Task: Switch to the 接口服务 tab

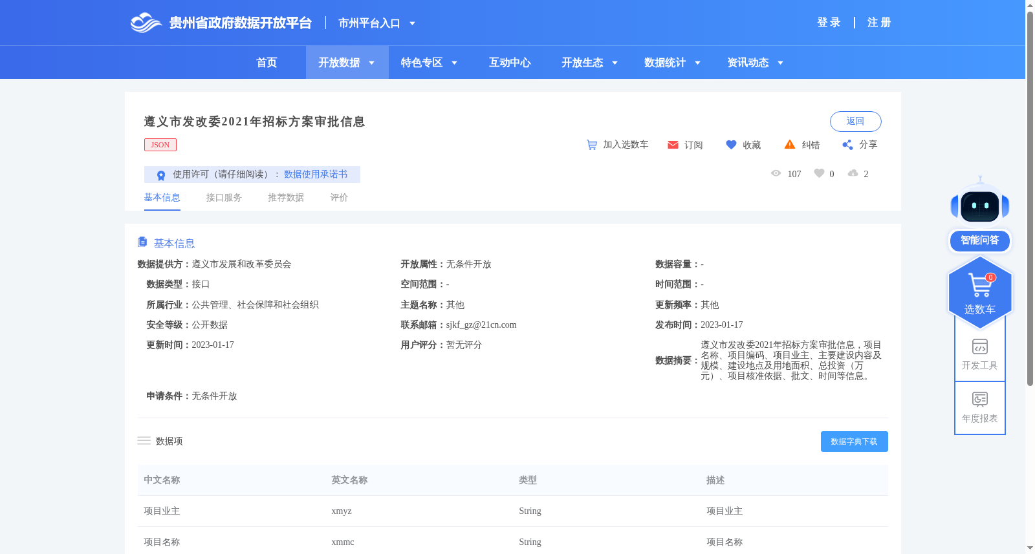Action: pyautogui.click(x=224, y=198)
